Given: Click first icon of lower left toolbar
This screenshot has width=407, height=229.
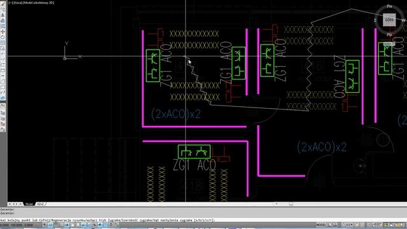Looking at the screenshot, I should pyautogui.click(x=3, y=106).
